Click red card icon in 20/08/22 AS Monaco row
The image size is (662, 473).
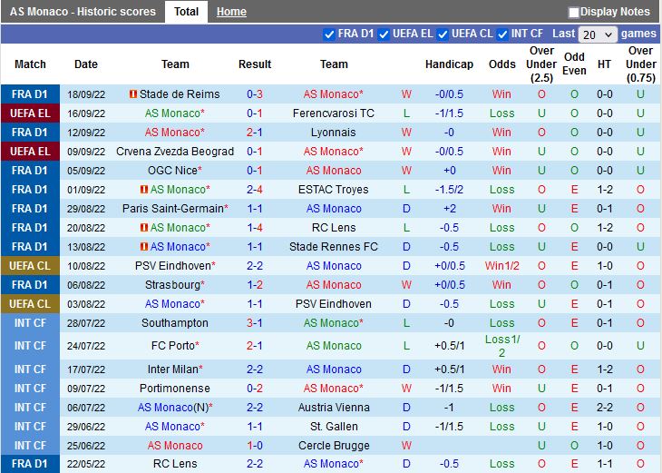coord(143,227)
